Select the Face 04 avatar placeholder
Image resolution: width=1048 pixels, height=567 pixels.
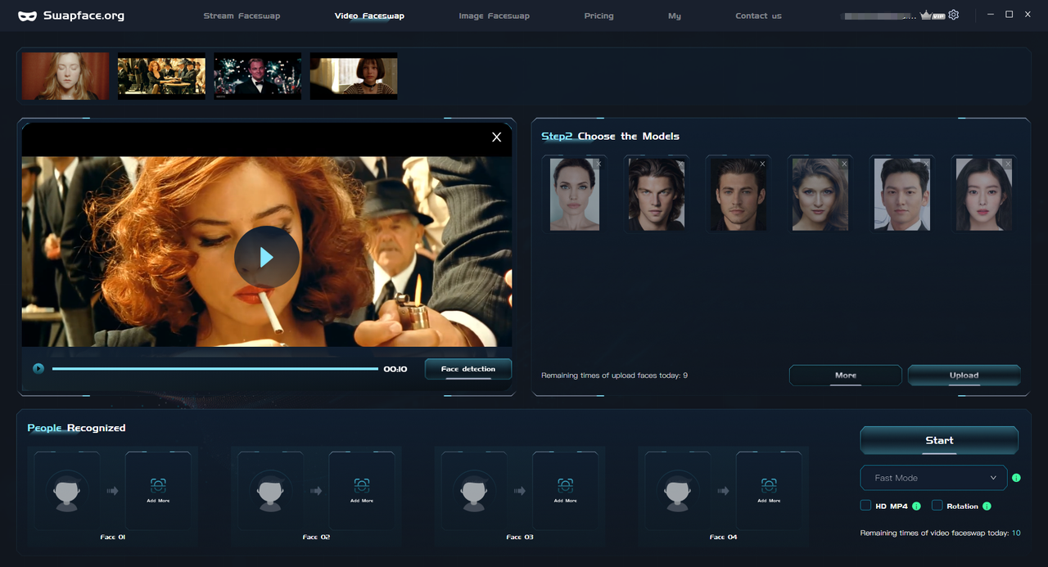tap(677, 490)
